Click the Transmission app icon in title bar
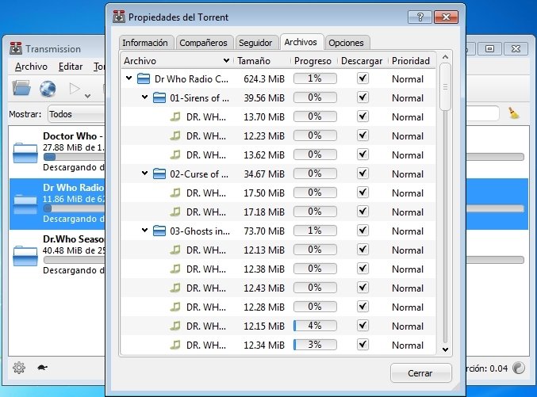Viewport: 537px width, 397px height. tap(15, 48)
